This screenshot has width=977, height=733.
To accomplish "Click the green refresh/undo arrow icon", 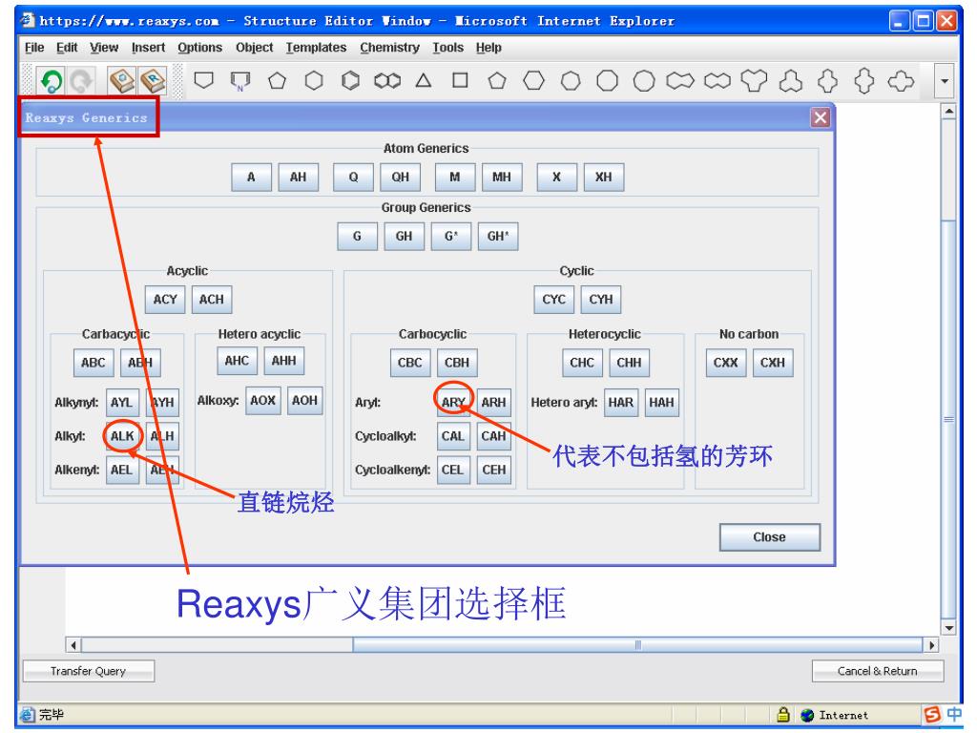I will 52,81.
